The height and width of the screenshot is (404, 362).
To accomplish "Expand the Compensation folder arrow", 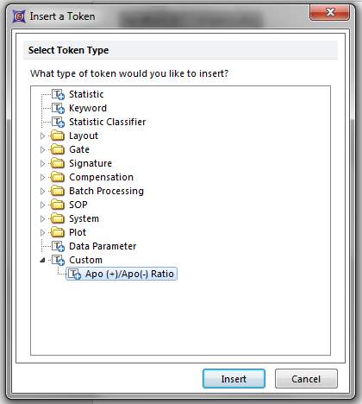I will tap(42, 177).
